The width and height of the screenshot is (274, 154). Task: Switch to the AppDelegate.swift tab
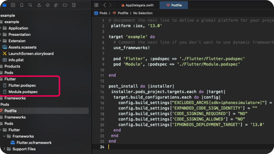[137, 5]
